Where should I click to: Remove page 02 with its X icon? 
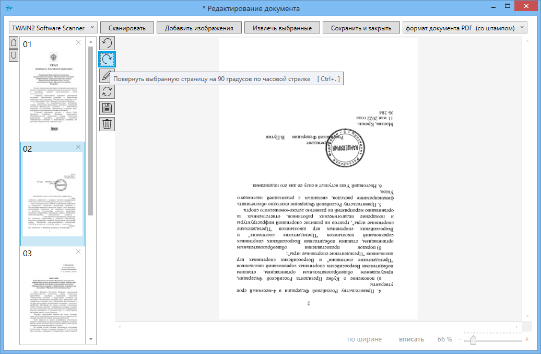78,147
